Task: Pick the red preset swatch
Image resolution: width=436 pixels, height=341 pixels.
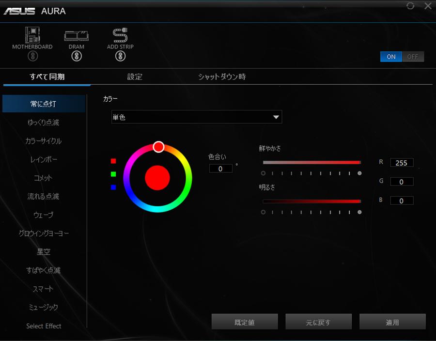Action: click(x=113, y=161)
